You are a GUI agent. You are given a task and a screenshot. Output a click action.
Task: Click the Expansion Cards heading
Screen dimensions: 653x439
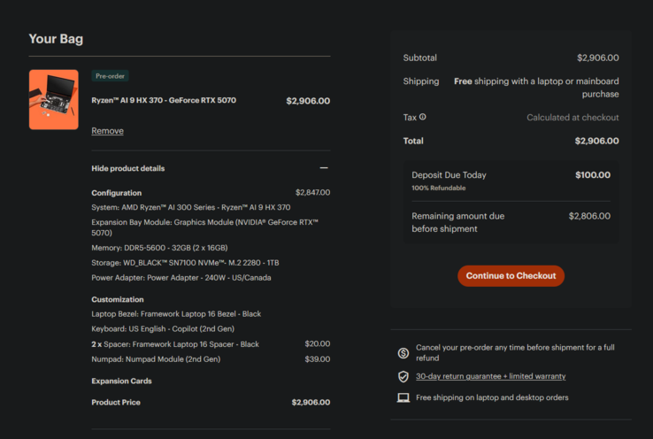(121, 381)
